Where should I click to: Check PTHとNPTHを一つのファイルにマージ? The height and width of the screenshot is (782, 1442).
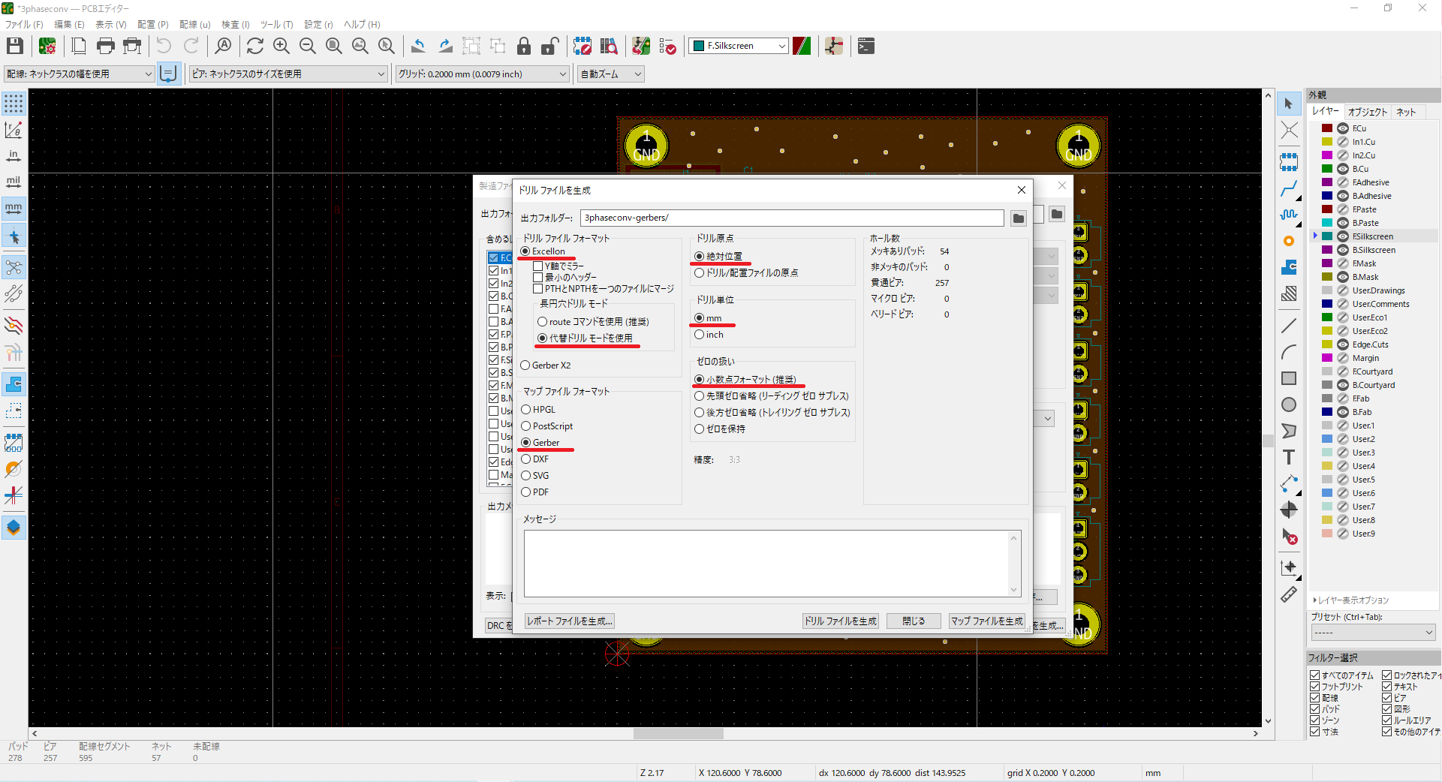[537, 289]
